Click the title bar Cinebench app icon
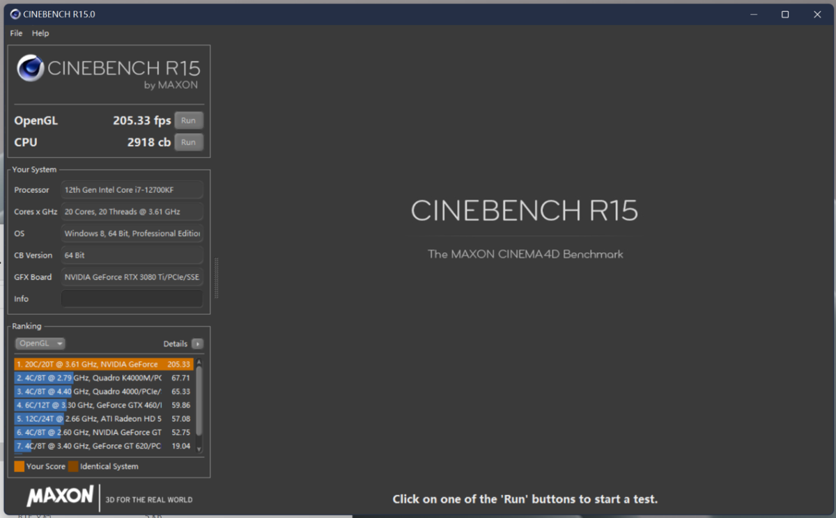Screen dimensions: 836x518 click(x=15, y=14)
